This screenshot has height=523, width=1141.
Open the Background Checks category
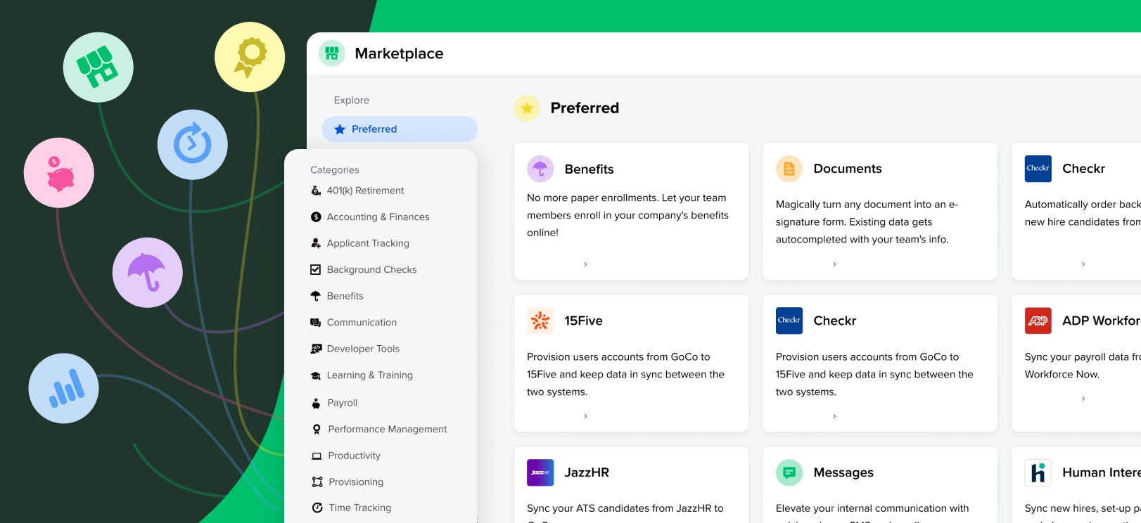371,270
